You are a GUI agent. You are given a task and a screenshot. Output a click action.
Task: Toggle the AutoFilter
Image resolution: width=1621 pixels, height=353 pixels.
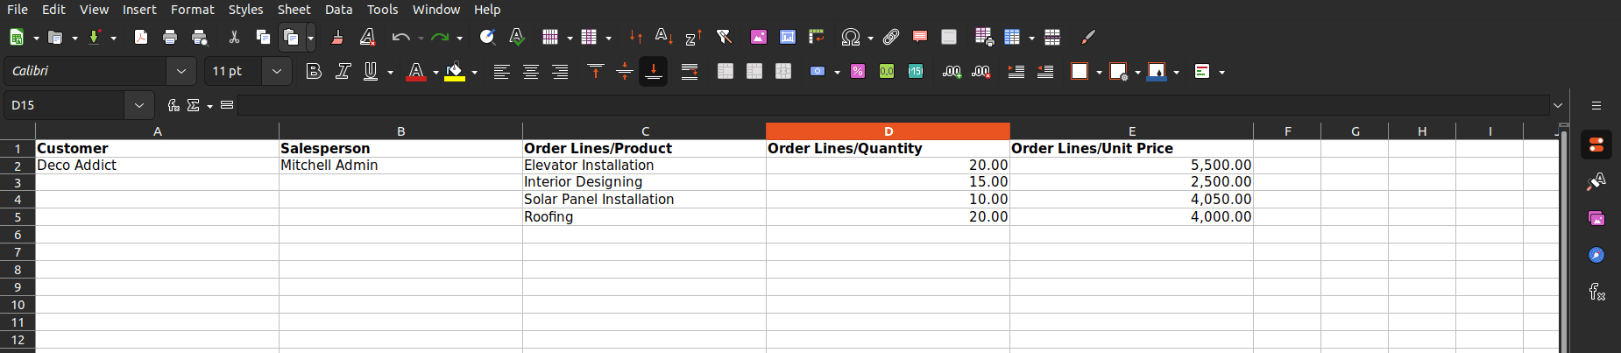point(724,37)
